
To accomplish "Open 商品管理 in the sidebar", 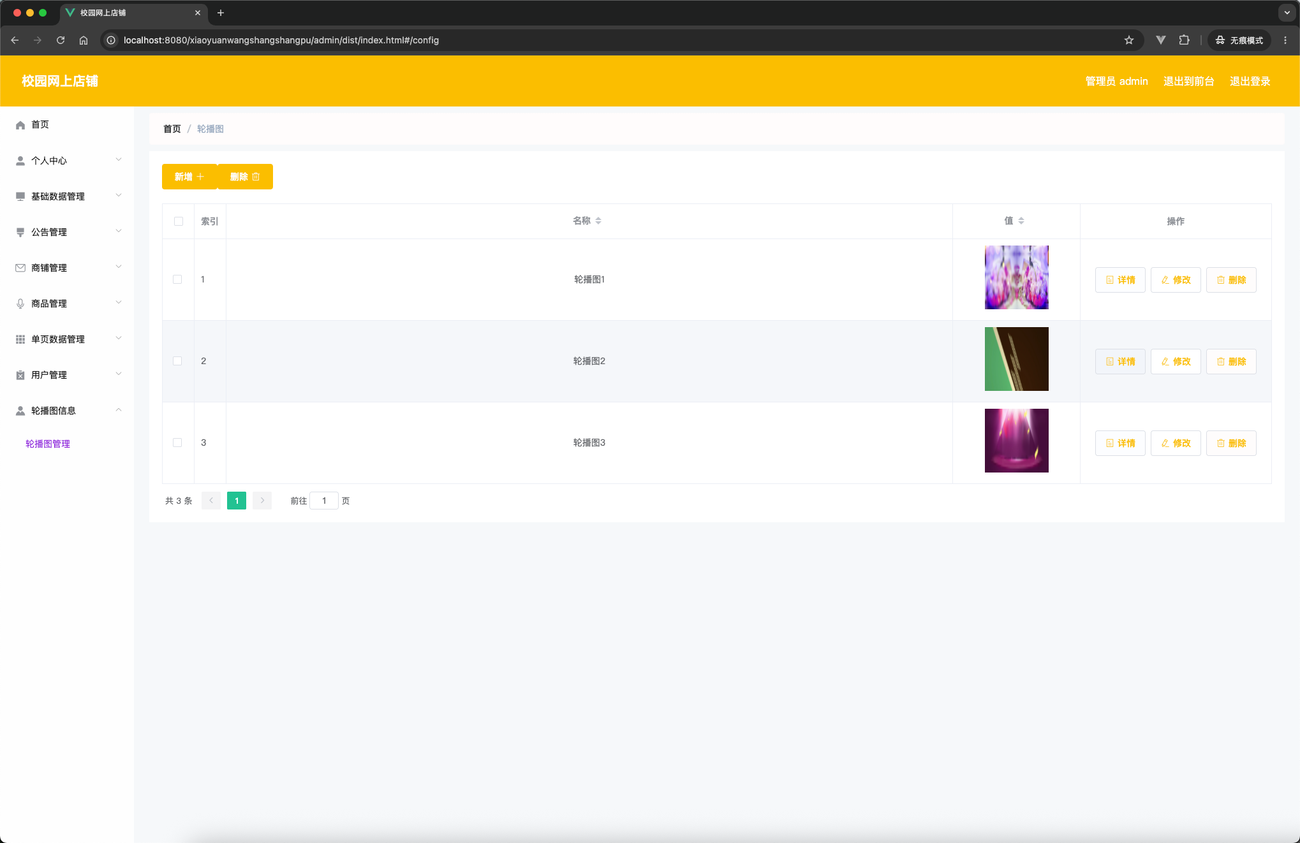I will (x=67, y=304).
